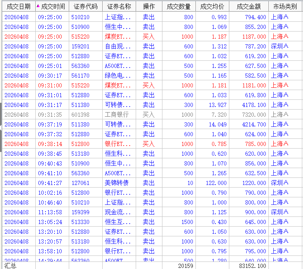This screenshot has width=303, height=269.
Task: Click the total amount 83152.100
Action: (x=252, y=266)
